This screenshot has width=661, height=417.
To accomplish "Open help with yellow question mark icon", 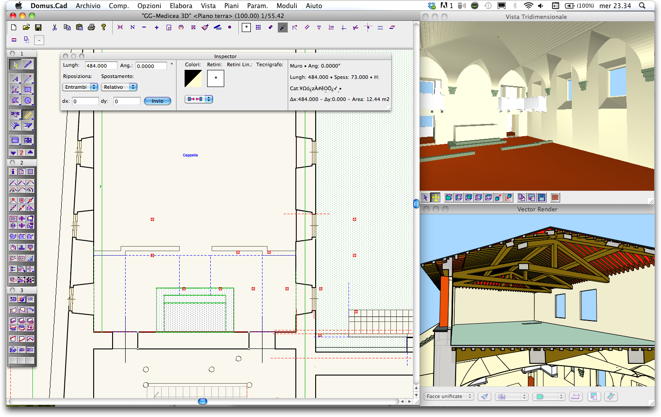I will [x=104, y=27].
